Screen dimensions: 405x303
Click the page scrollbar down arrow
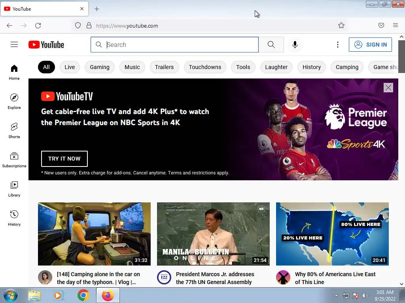(x=402, y=284)
